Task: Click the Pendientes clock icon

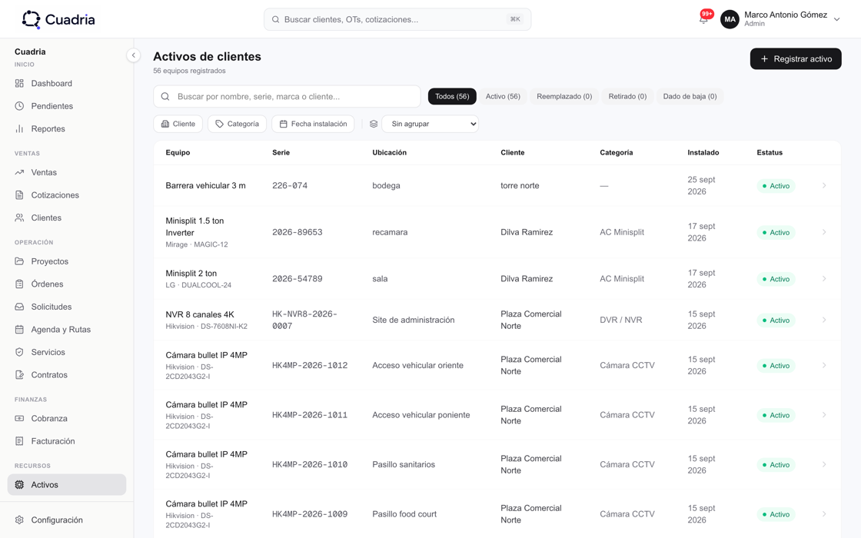Action: (x=19, y=106)
